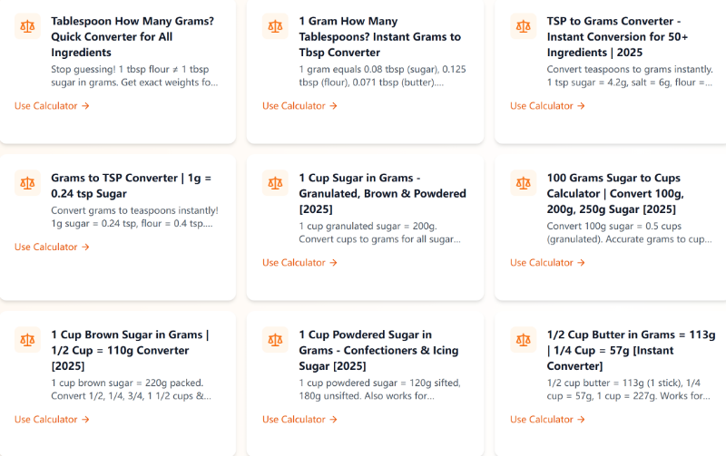Click scale icon beside 1 Gram How Many Tablespoons
Screen dimensions: 726x456
click(275, 26)
